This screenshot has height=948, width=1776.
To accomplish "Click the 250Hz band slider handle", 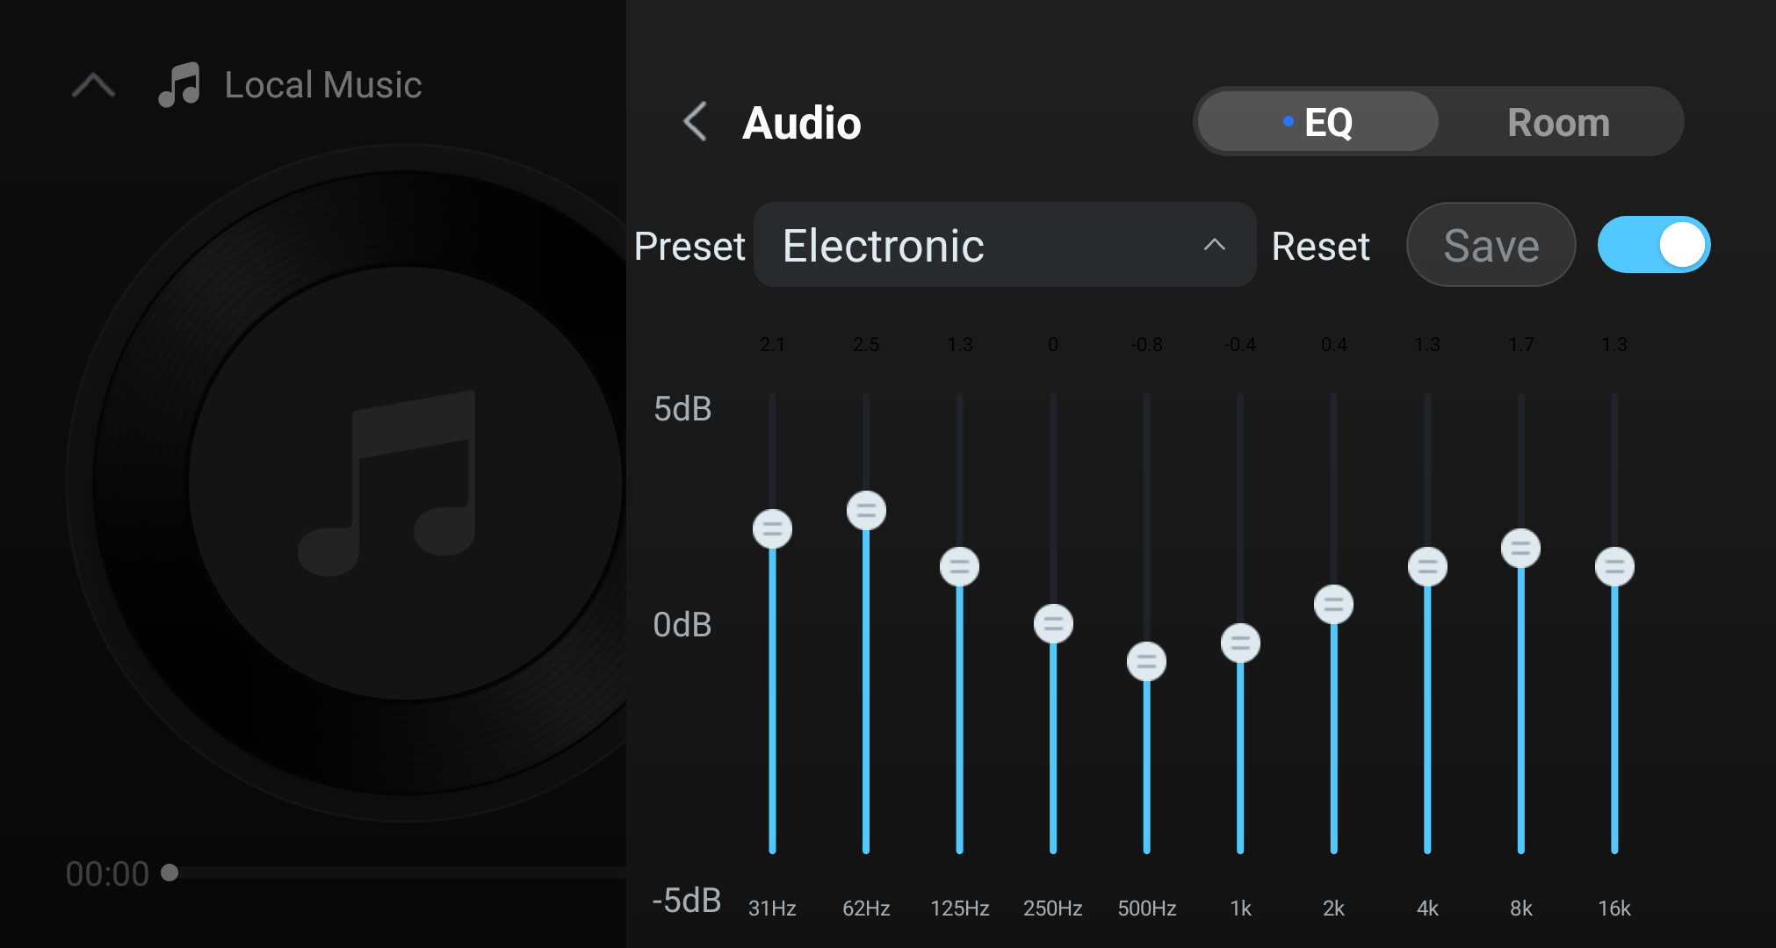I will [1053, 623].
